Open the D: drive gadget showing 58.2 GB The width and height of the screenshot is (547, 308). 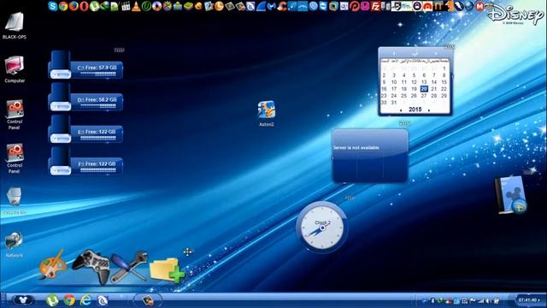tap(85, 97)
